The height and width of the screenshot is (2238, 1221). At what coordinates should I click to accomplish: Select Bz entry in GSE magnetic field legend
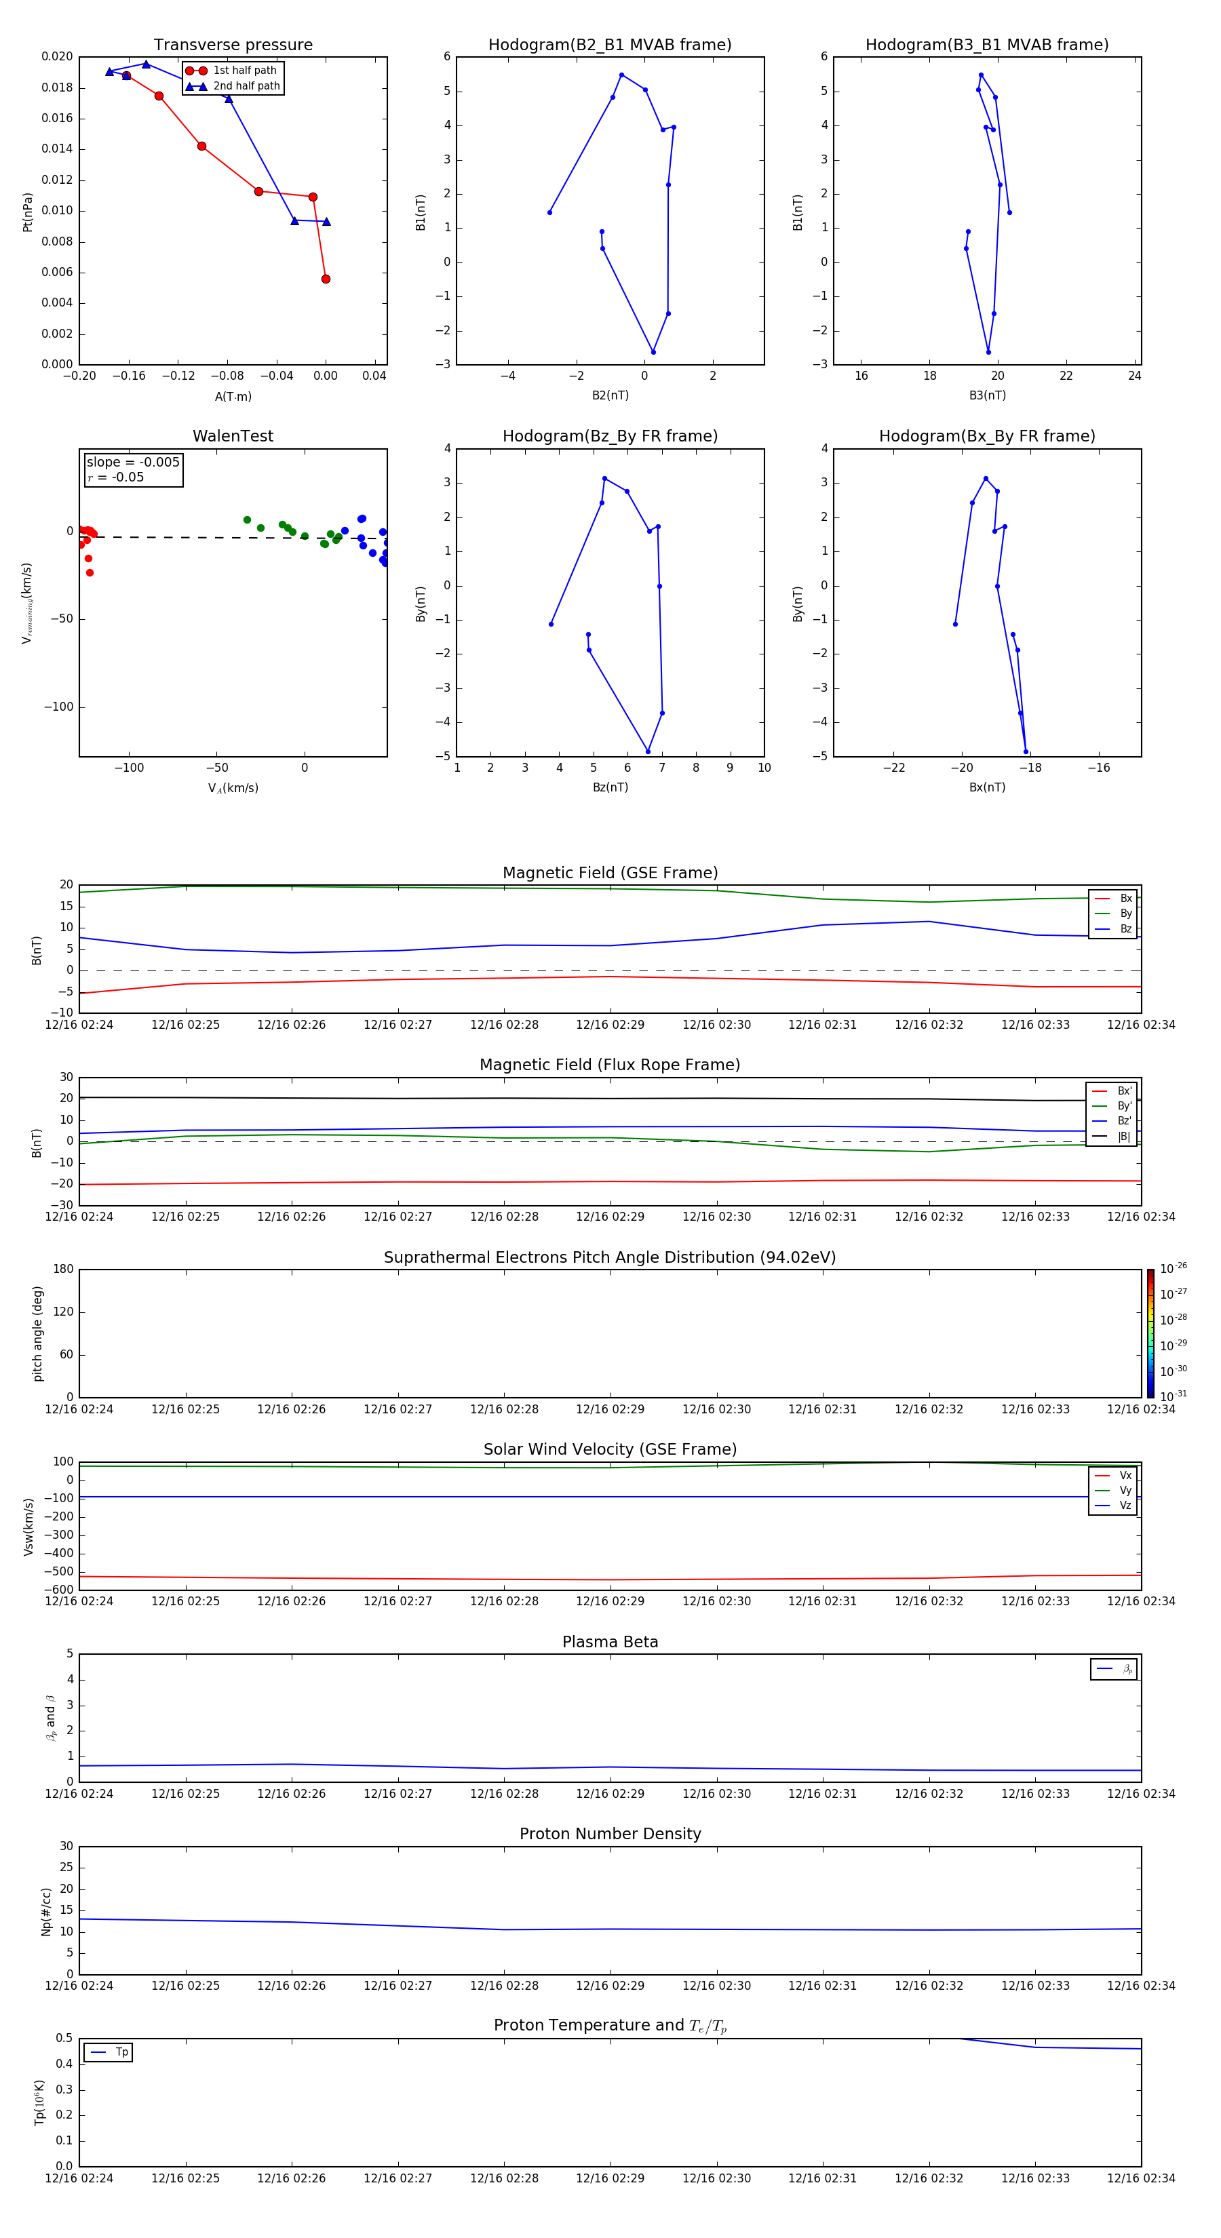click(1113, 930)
